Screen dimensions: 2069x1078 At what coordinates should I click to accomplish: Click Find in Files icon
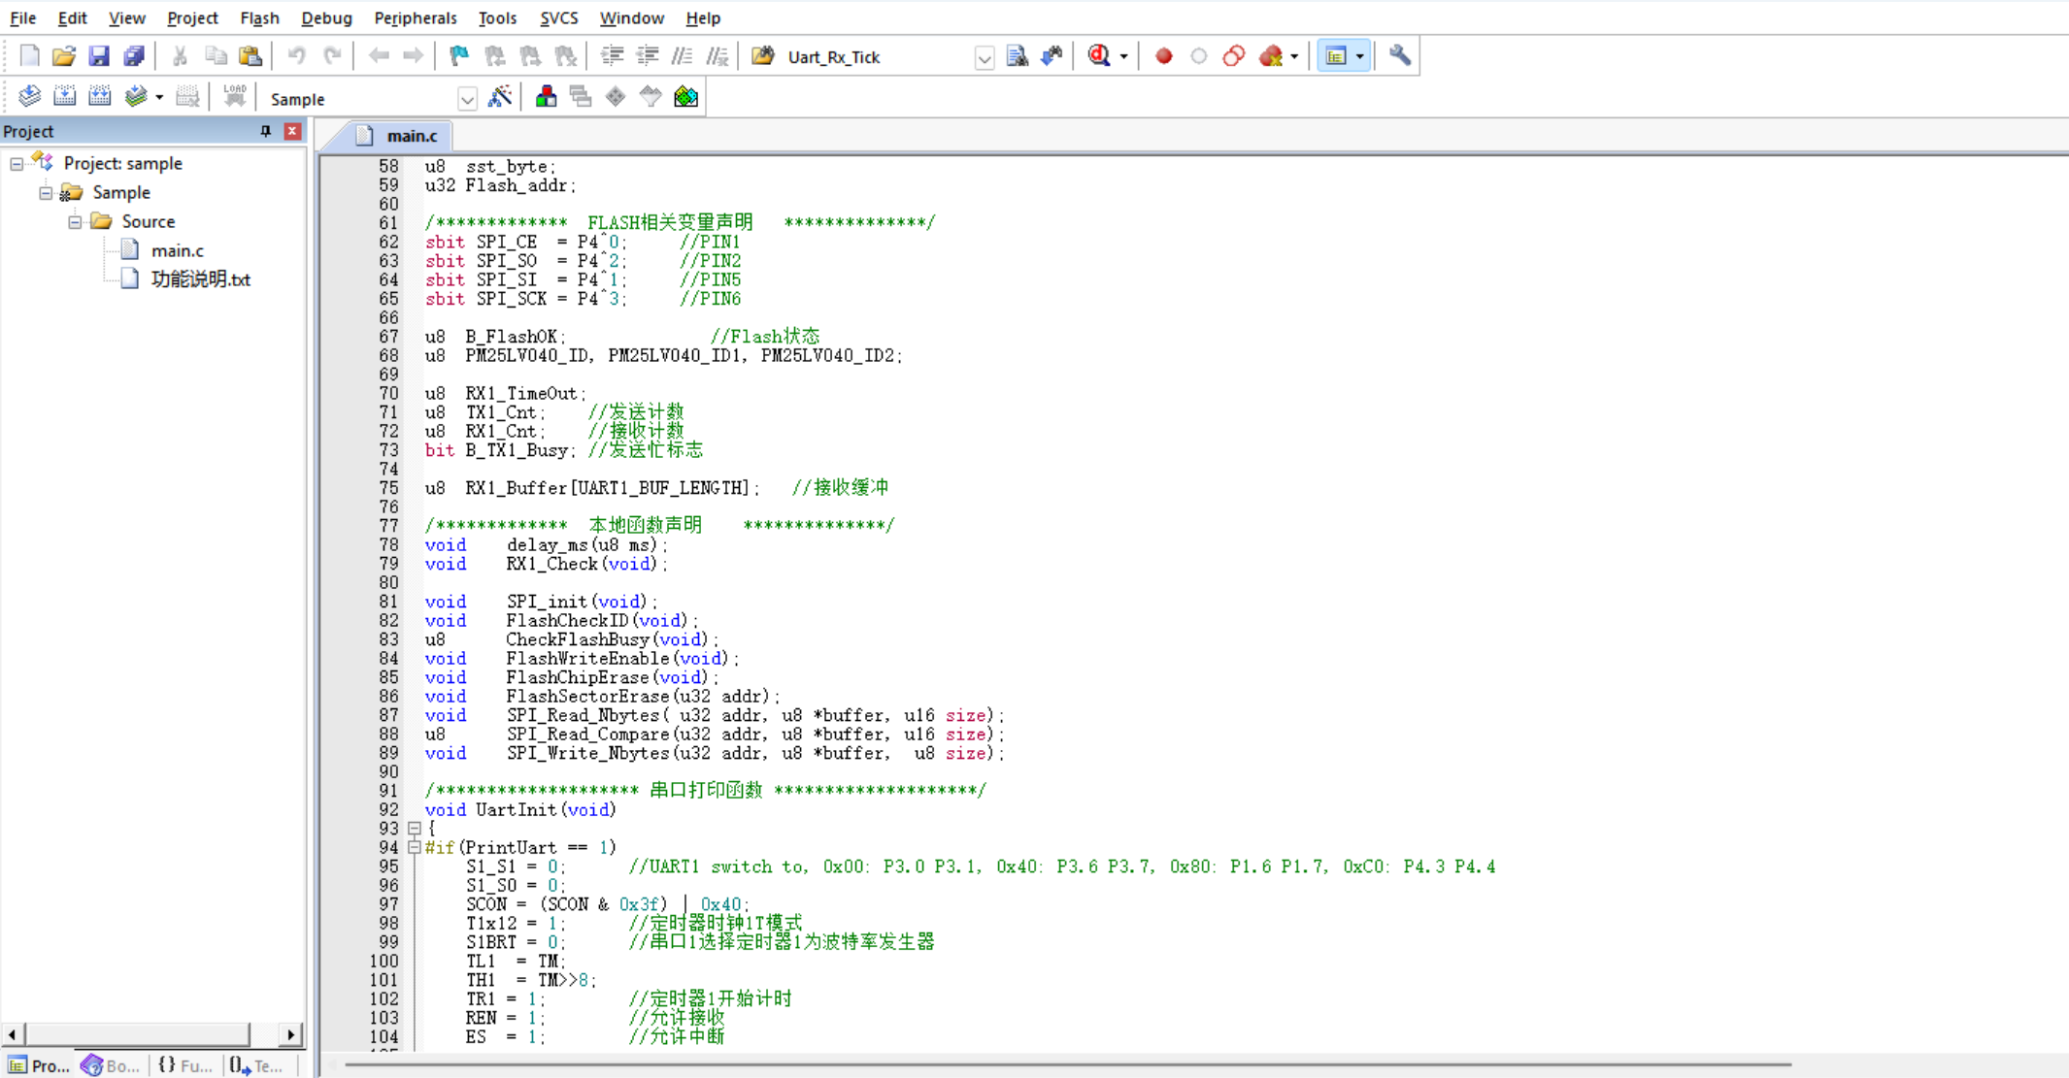point(763,56)
